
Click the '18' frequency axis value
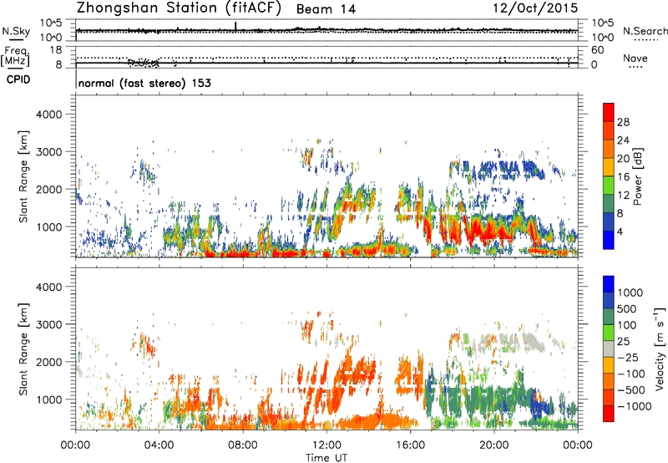click(56, 50)
